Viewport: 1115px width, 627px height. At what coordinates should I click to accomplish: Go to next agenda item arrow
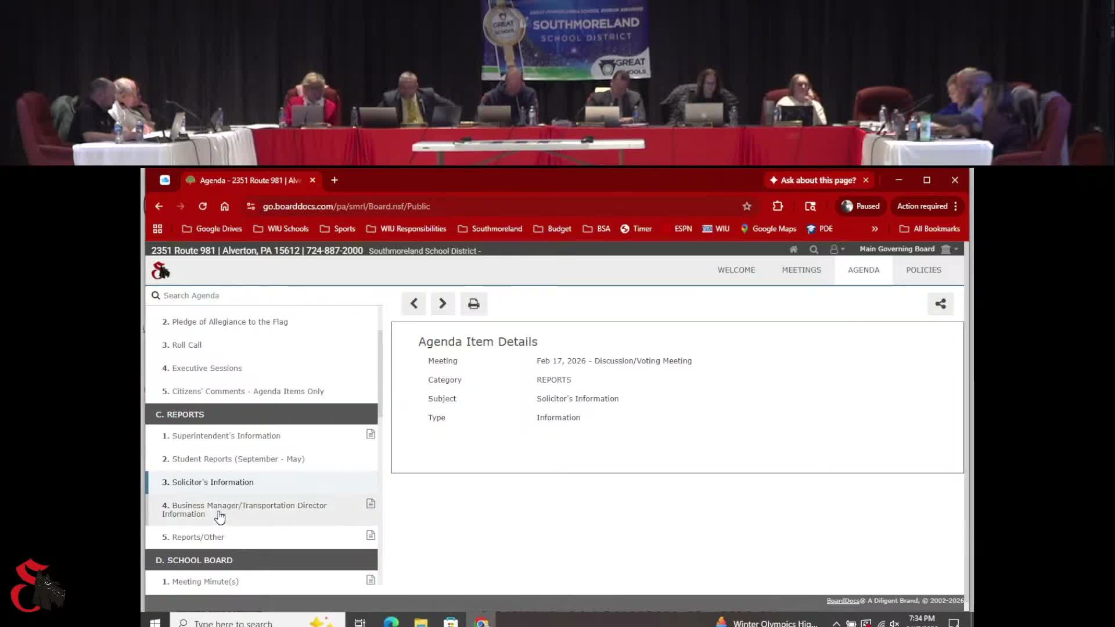[443, 304]
